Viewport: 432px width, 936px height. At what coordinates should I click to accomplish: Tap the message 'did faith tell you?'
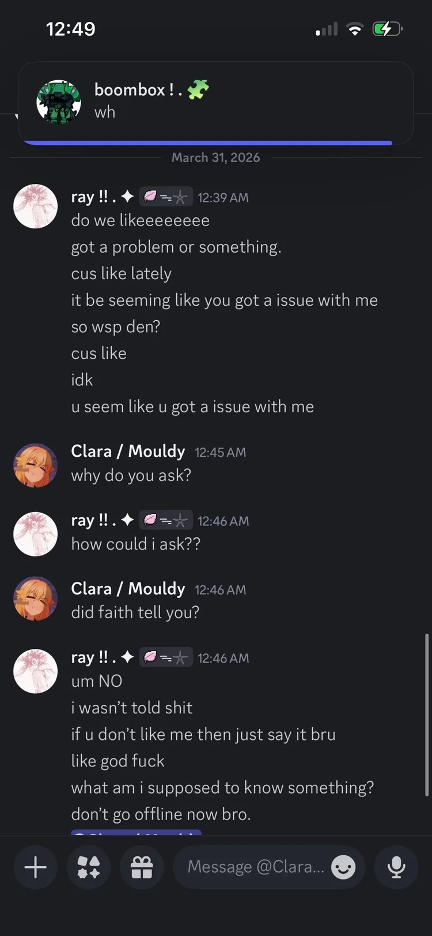(x=135, y=612)
